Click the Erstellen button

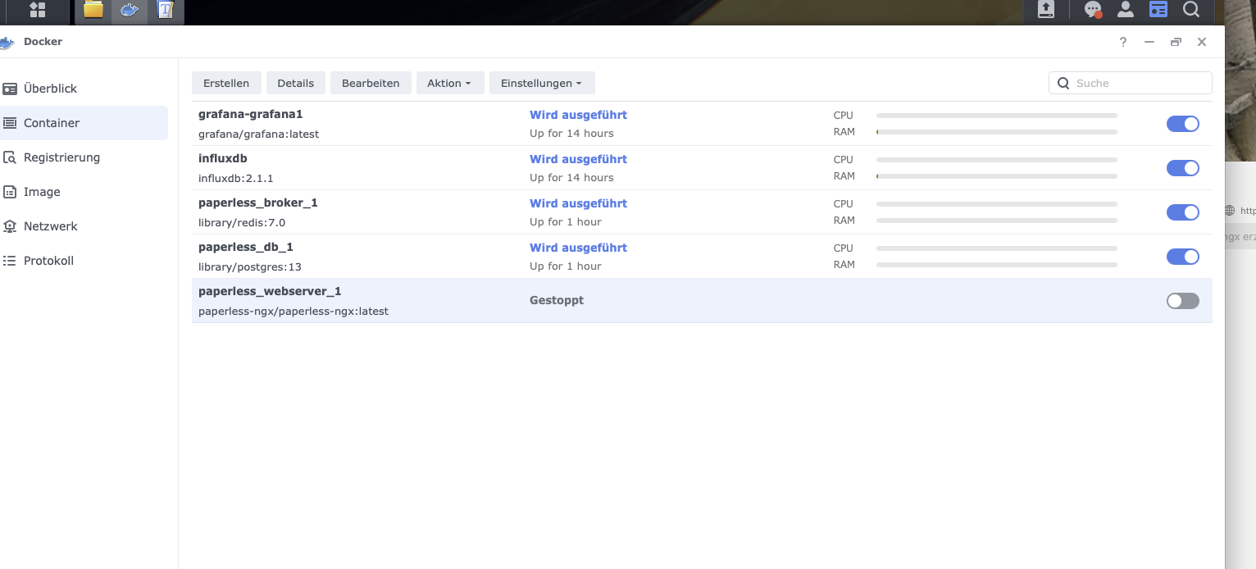pyautogui.click(x=226, y=83)
